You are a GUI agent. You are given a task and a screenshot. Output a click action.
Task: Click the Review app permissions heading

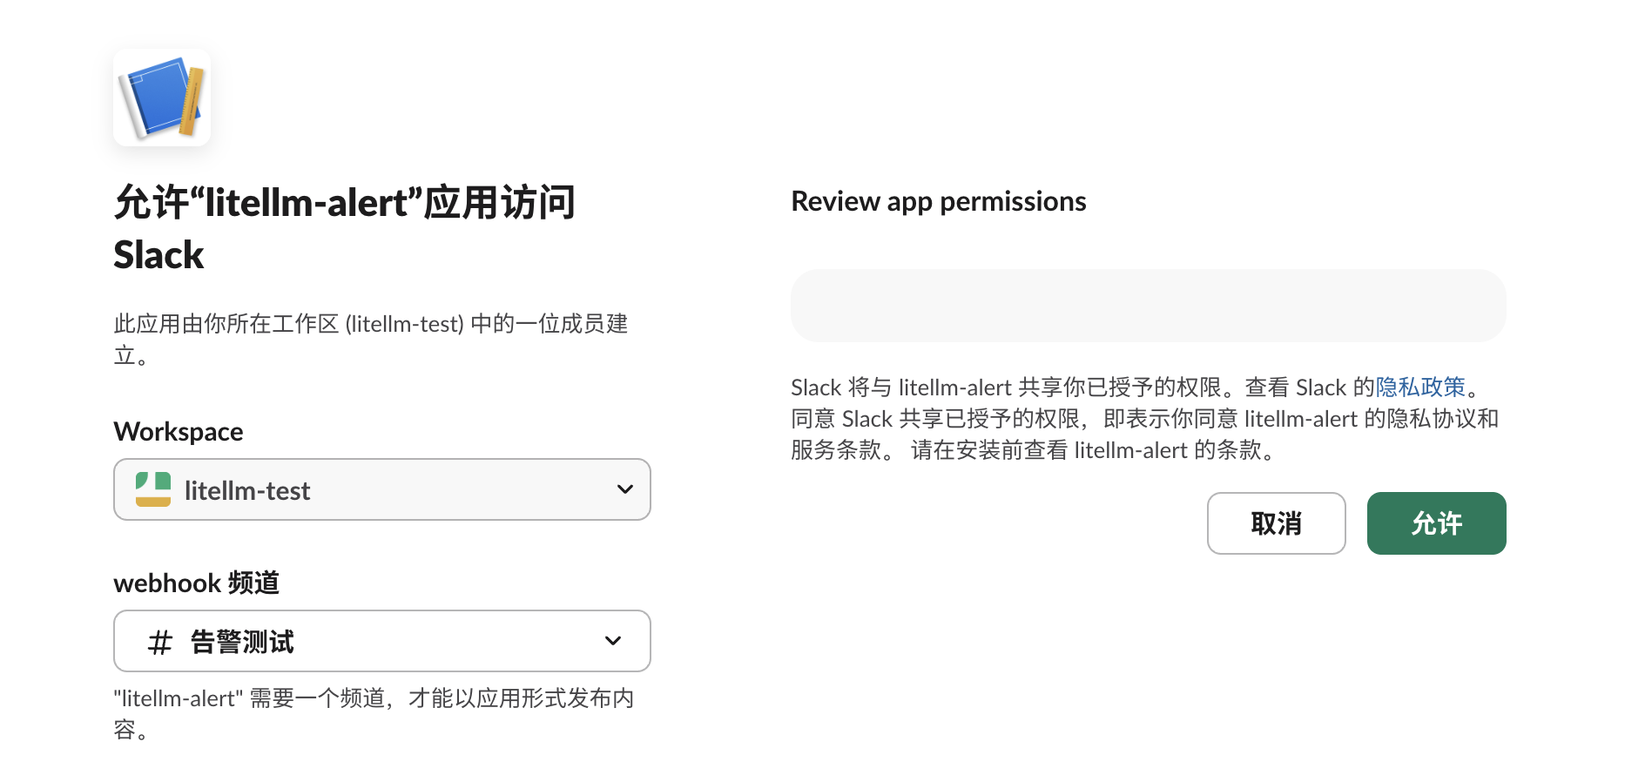click(938, 201)
